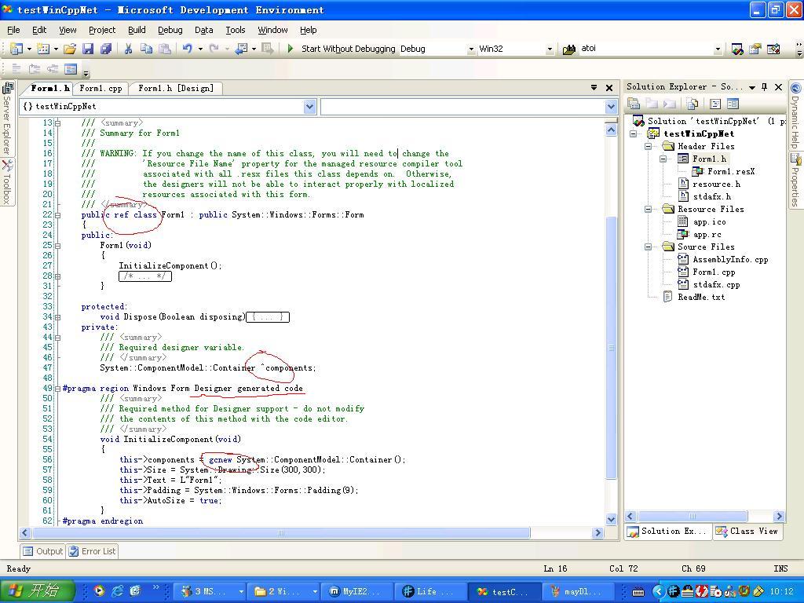Open the Debug configuration dropdown

471,49
